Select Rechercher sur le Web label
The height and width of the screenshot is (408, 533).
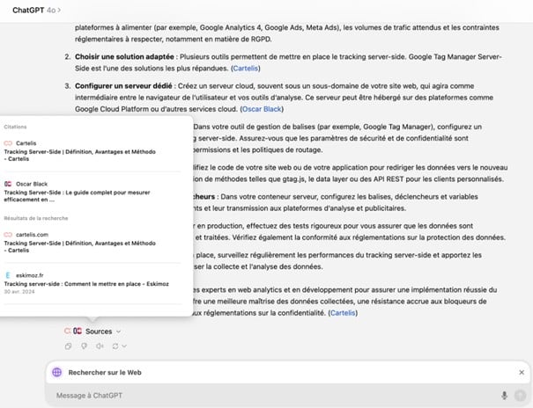[x=105, y=373]
